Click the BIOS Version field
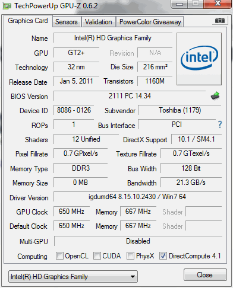Image resolution: width=233 pixels, height=288 pixels. (130, 96)
